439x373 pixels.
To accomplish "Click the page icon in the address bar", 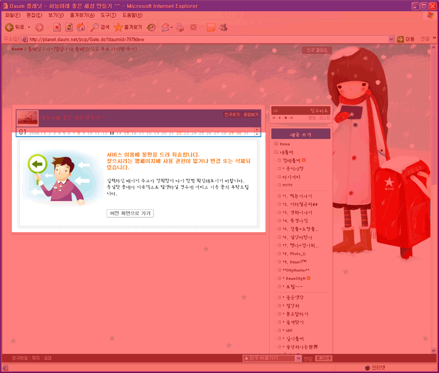I will pyautogui.click(x=25, y=39).
